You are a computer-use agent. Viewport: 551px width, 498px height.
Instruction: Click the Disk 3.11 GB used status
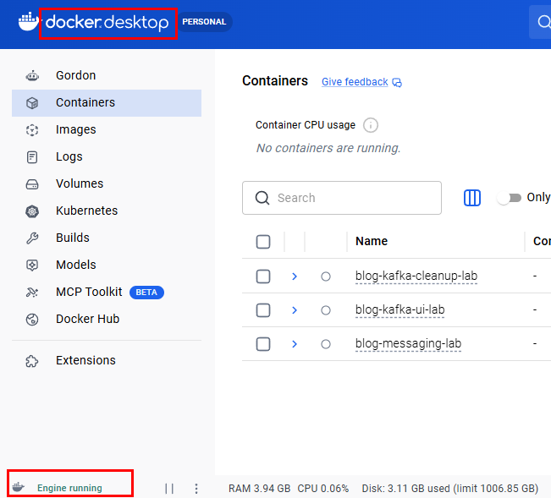point(450,489)
